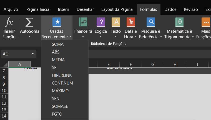Expand the Financeira dropdown chevron
Viewport: 211px width, 120px height.
tap(83, 37)
